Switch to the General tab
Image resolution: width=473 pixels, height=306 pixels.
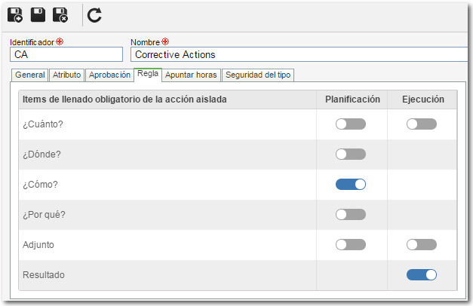point(30,75)
